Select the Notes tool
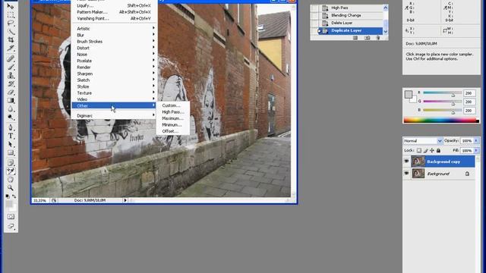486x273 pixels. click(x=11, y=162)
